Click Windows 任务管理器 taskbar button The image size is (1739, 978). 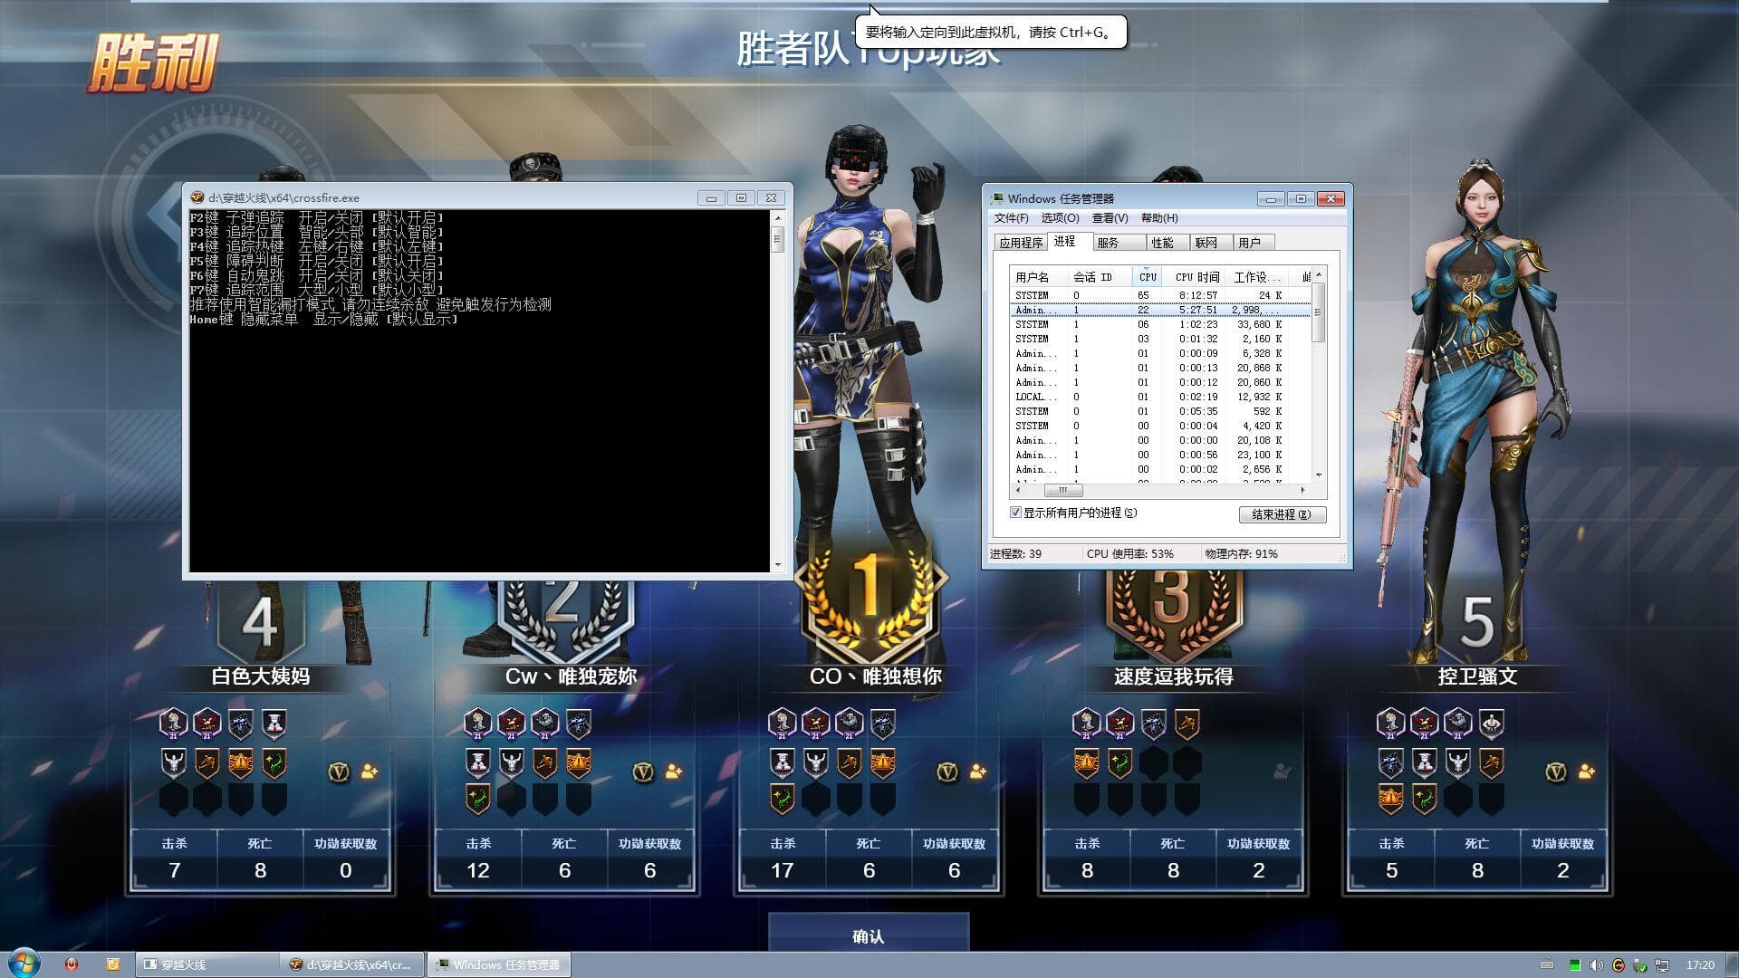[x=499, y=964]
